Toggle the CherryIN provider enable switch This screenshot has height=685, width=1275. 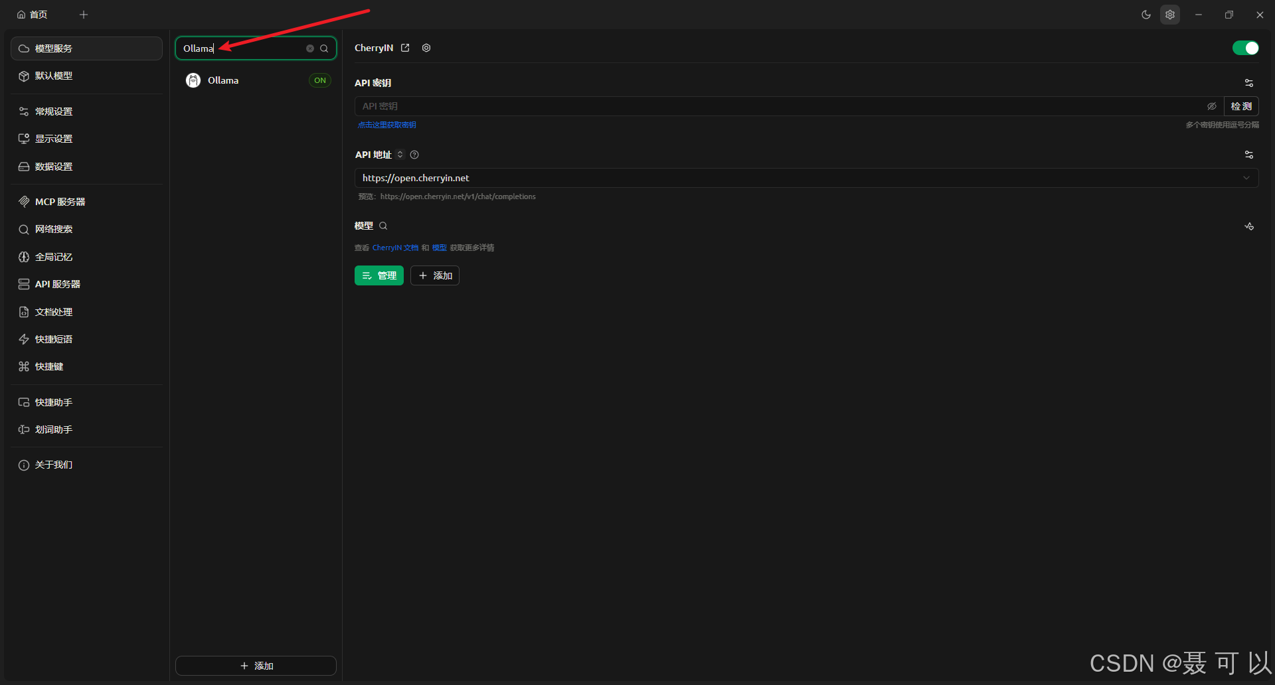1246,48
